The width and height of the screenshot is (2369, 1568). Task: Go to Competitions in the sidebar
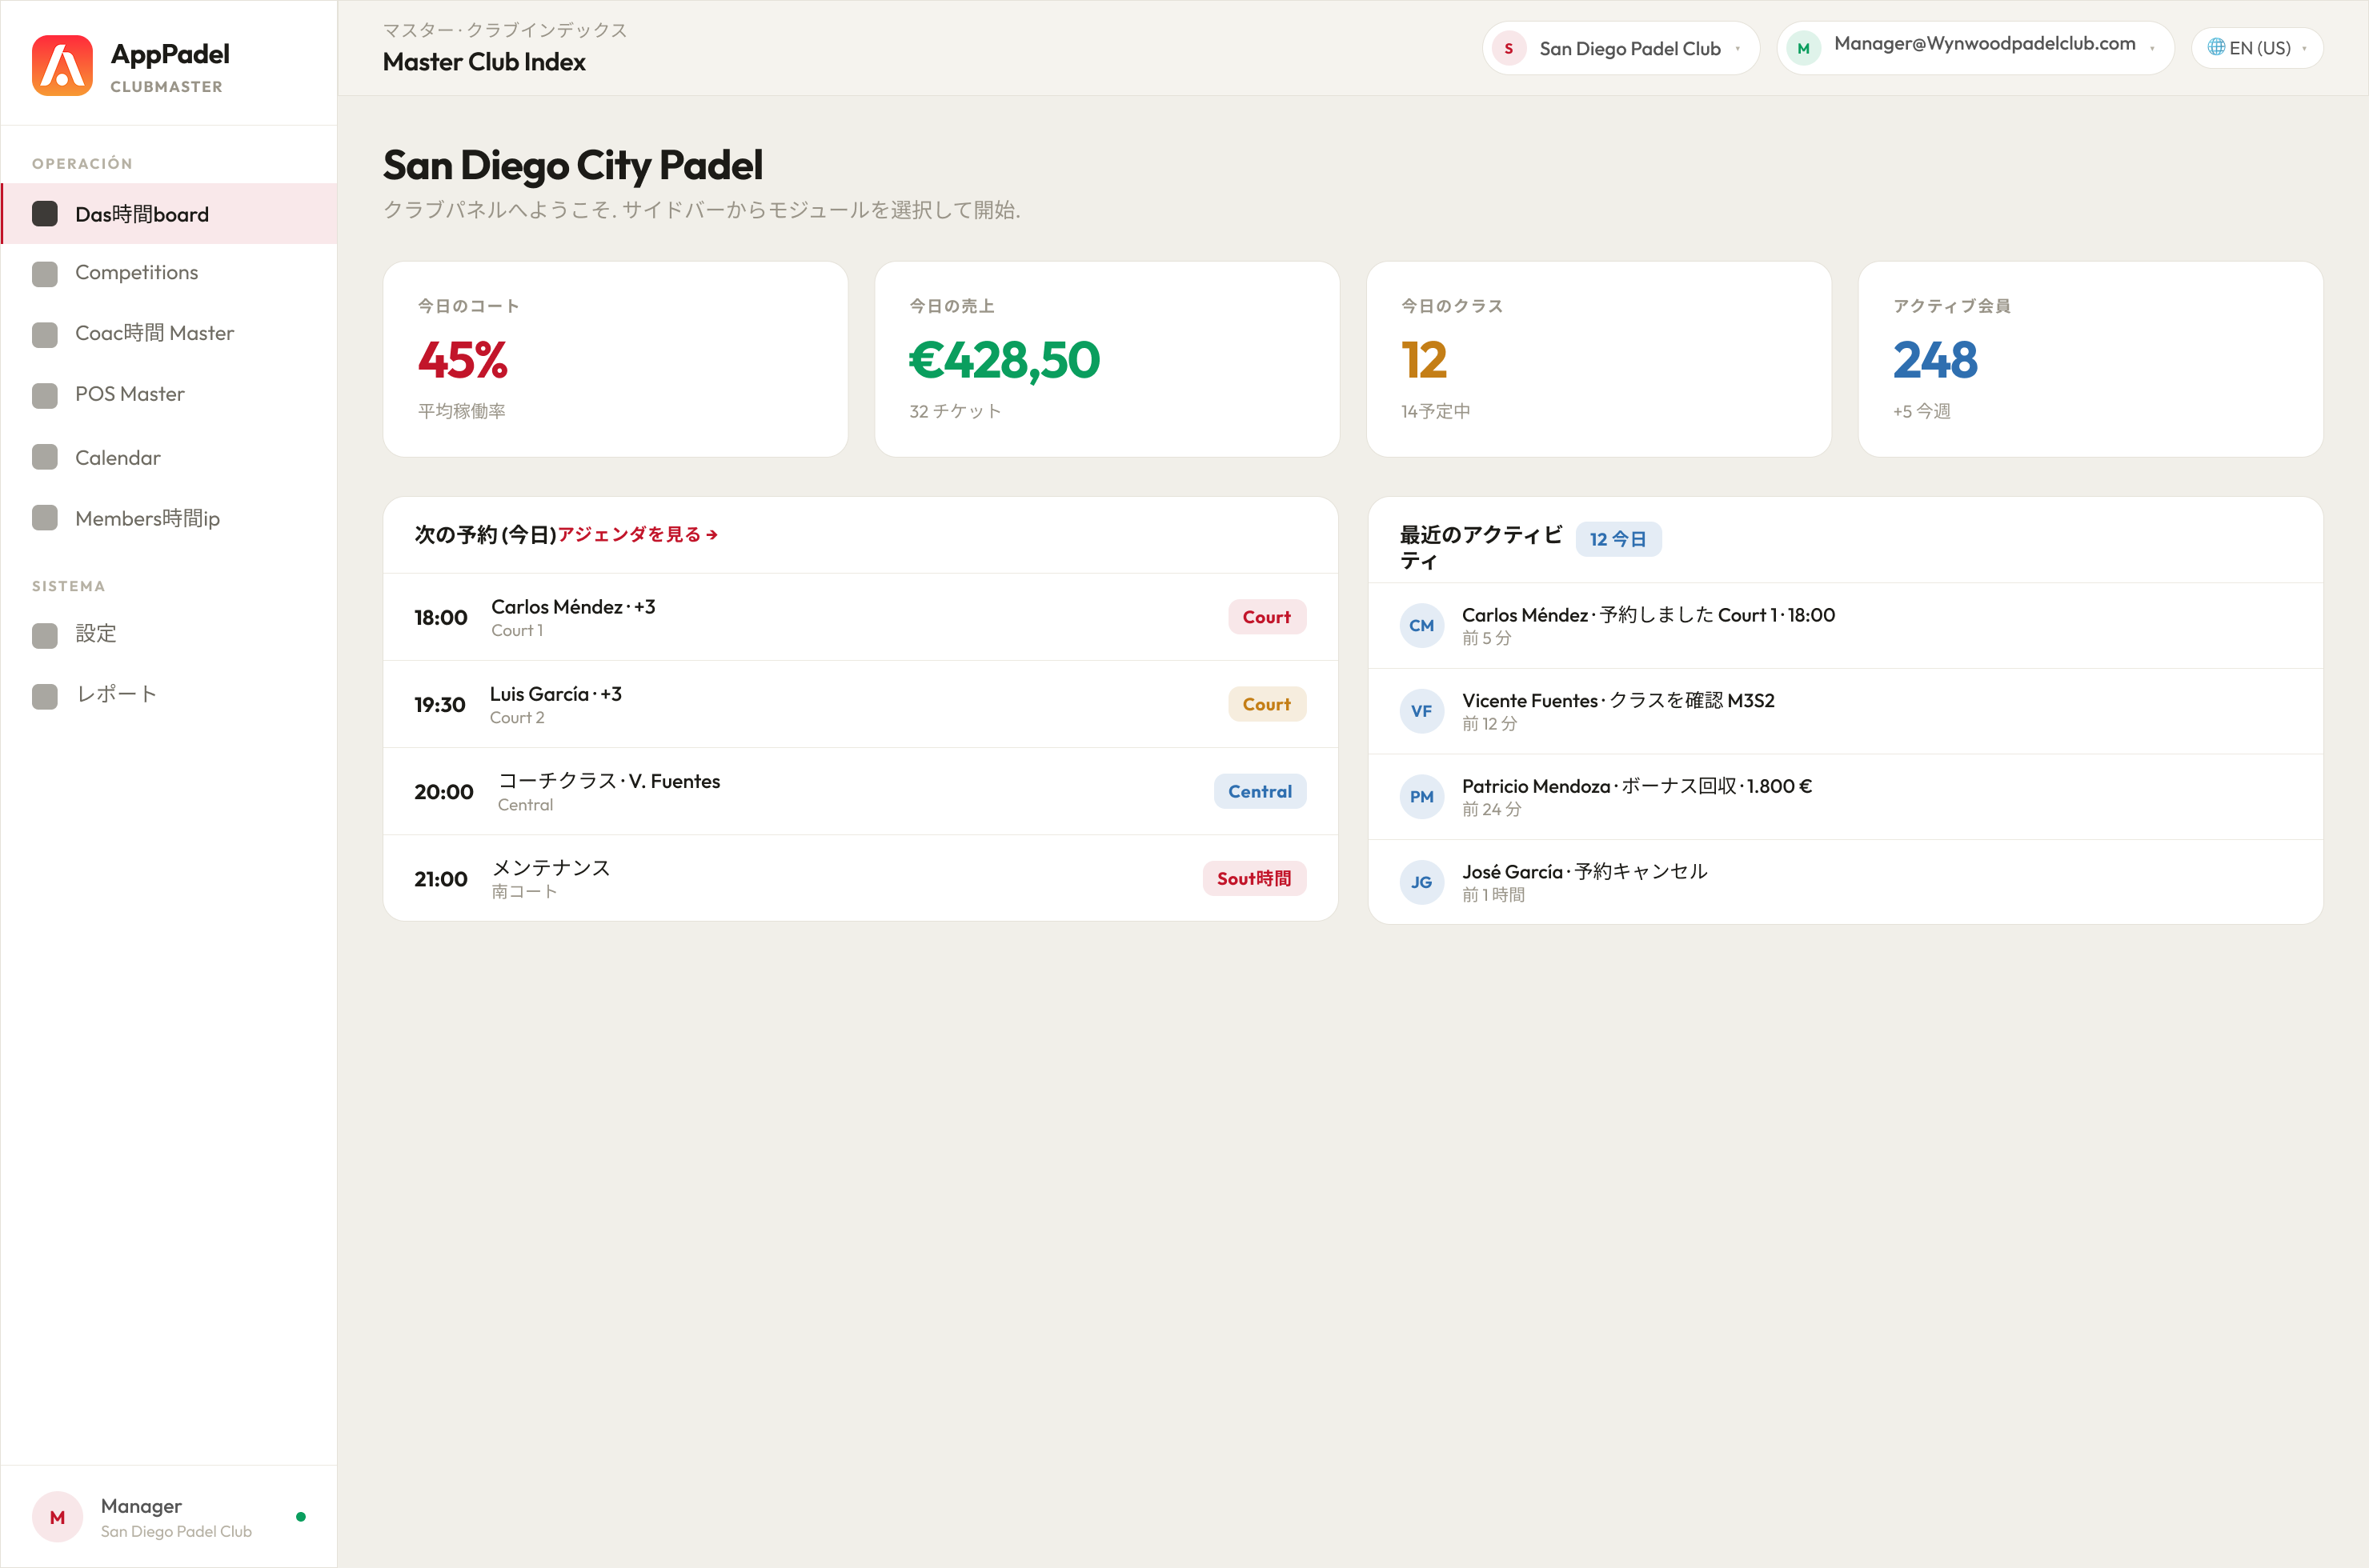[169, 273]
